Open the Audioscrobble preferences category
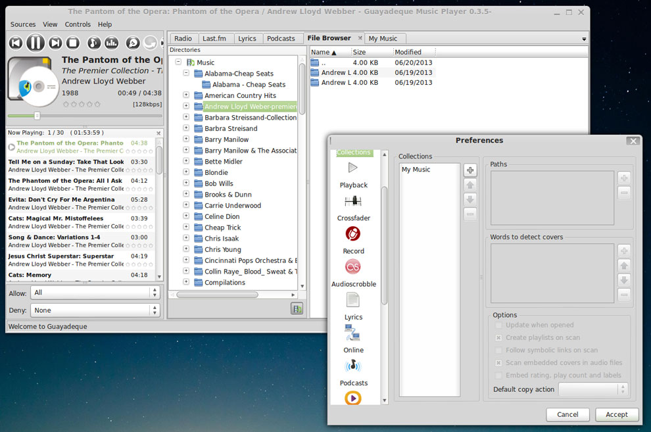Viewport: 651px width, 432px height. point(353,274)
